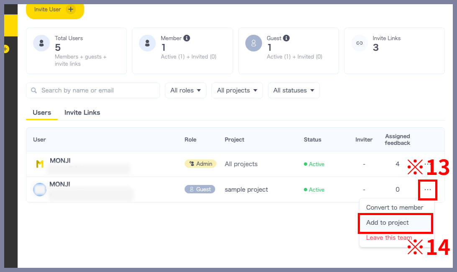The image size is (457, 272).
Task: Focus the Search by name or email field
Action: click(x=93, y=90)
